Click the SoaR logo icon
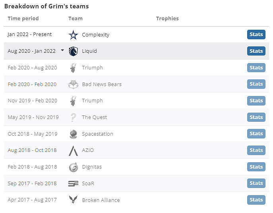This screenshot has width=273, height=213. click(x=73, y=184)
